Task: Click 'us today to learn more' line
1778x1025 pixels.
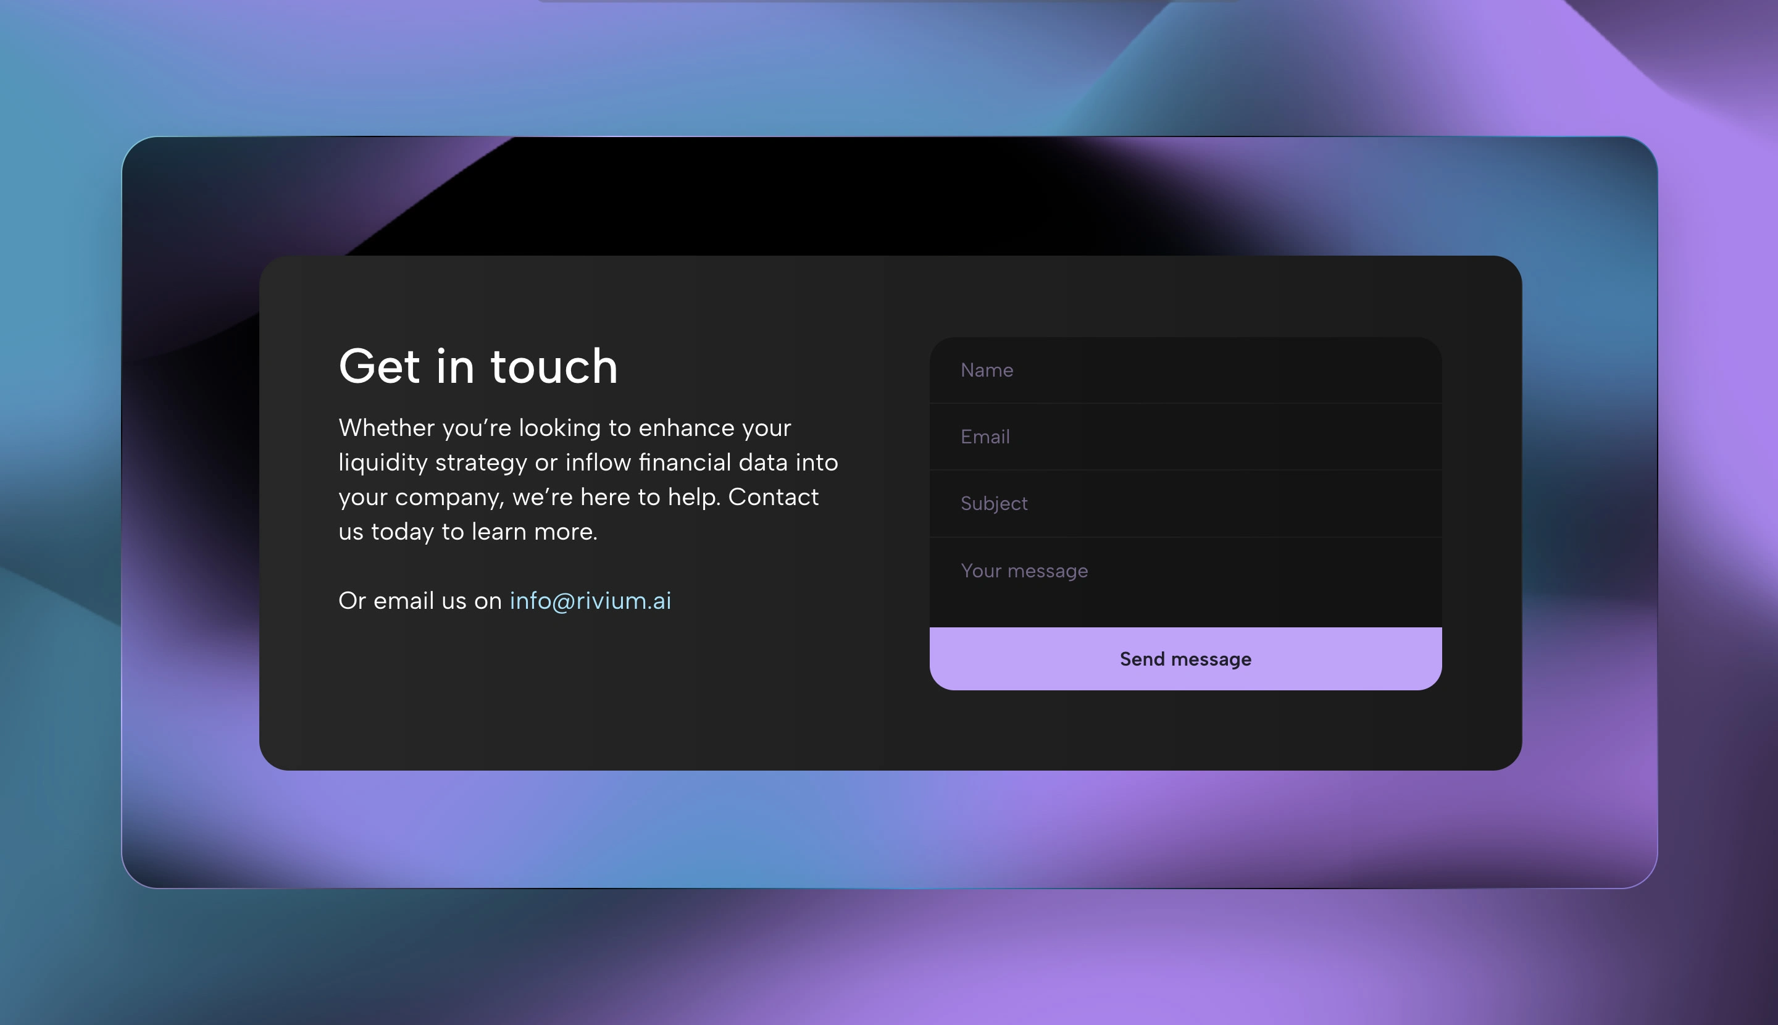Action: click(x=467, y=532)
